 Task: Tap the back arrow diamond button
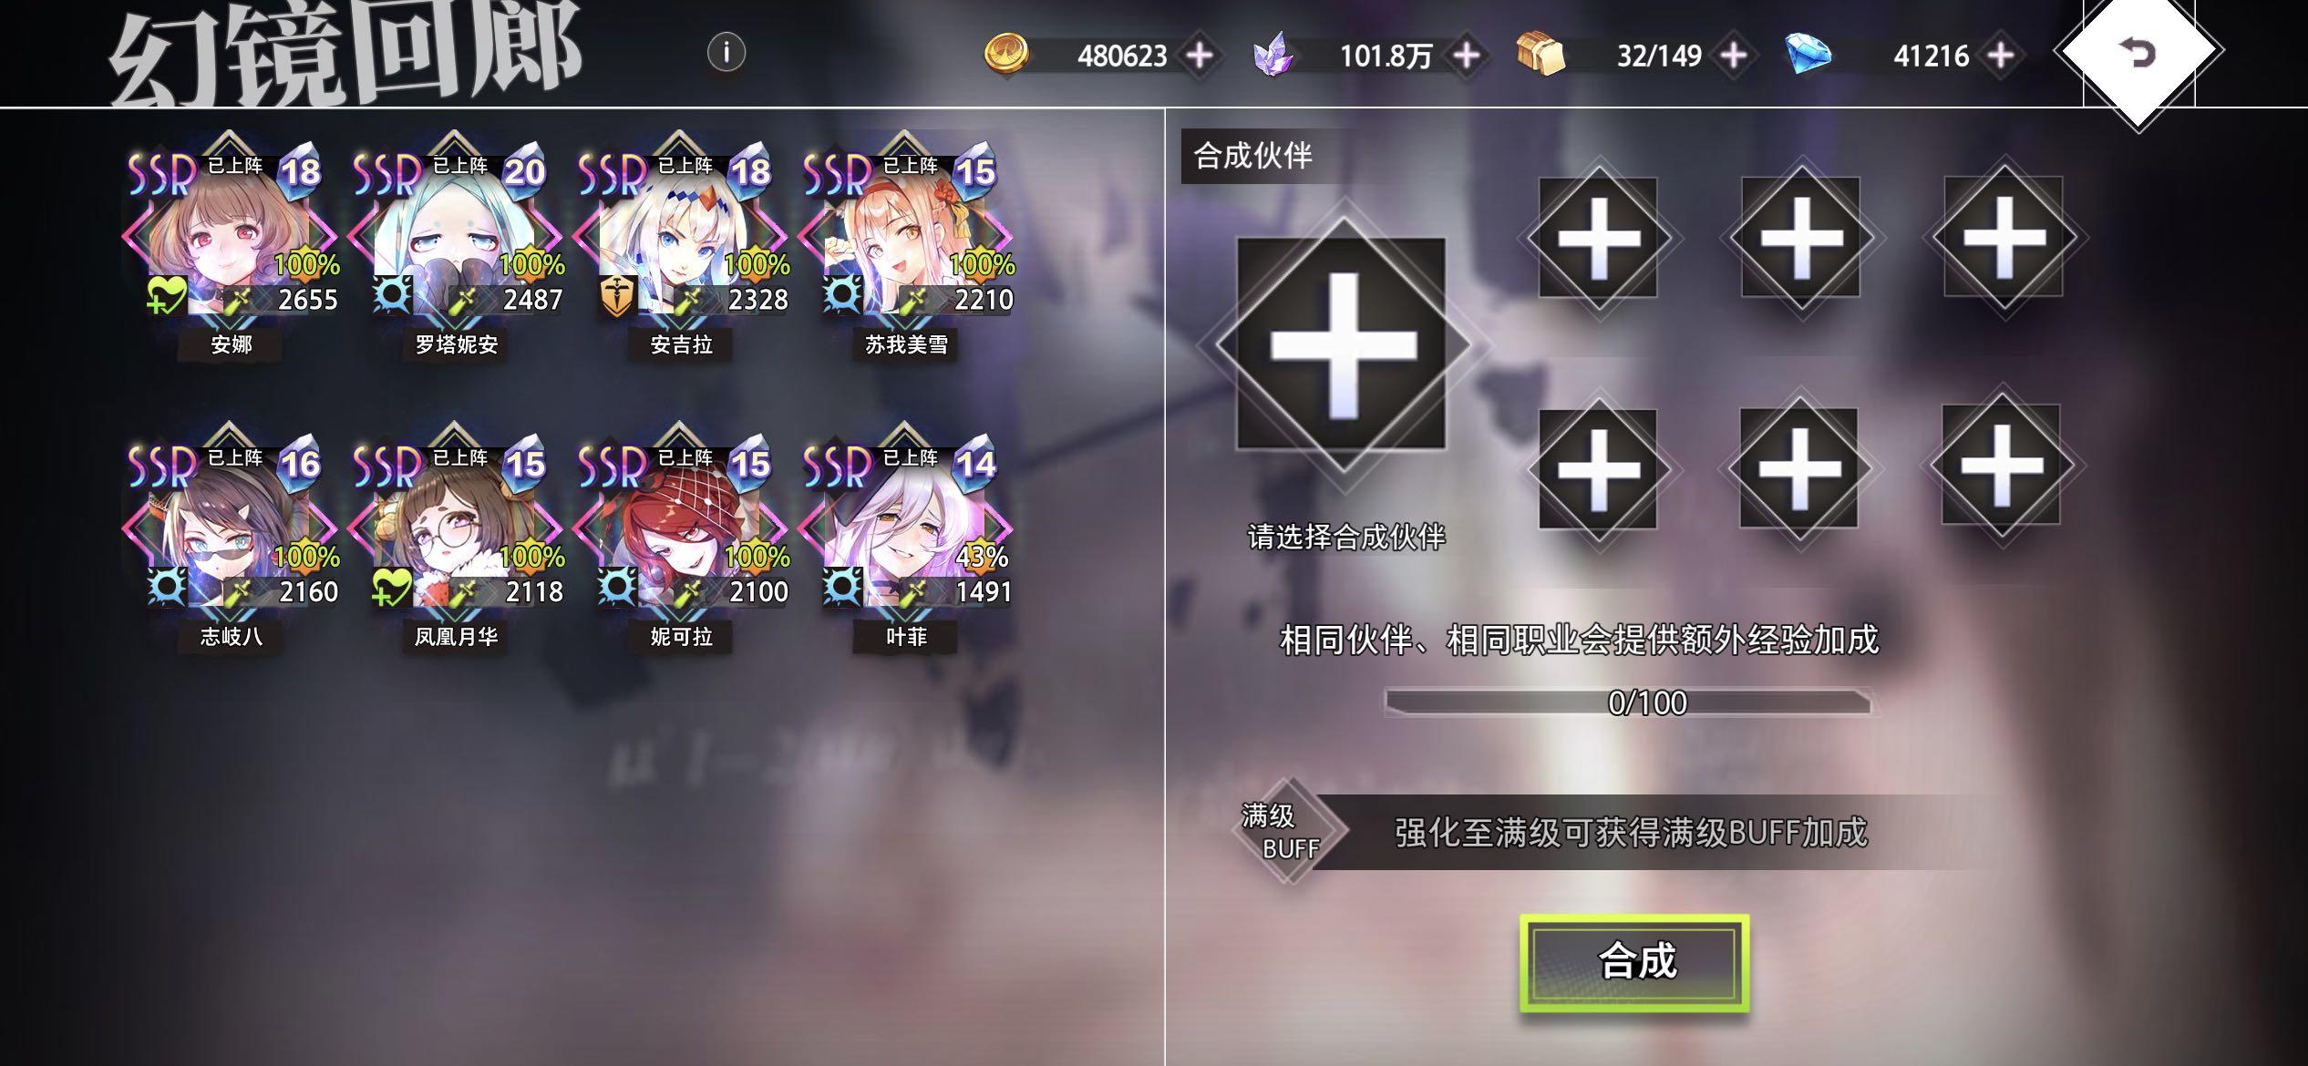2138,53
